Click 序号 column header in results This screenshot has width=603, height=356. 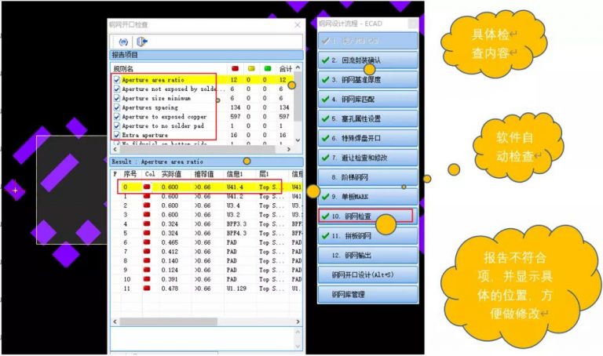[130, 174]
